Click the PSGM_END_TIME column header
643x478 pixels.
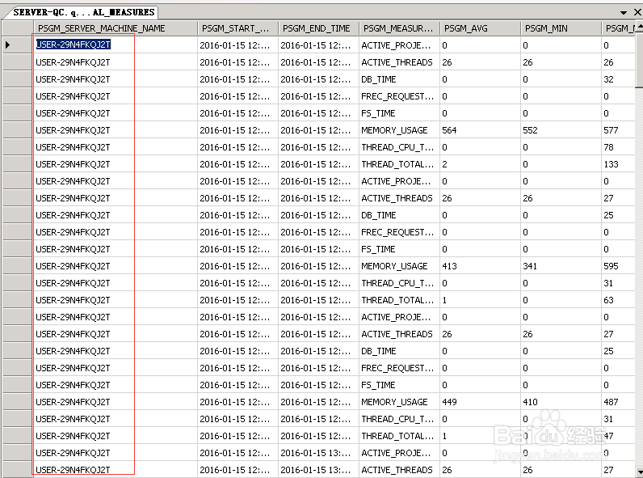[x=318, y=28]
